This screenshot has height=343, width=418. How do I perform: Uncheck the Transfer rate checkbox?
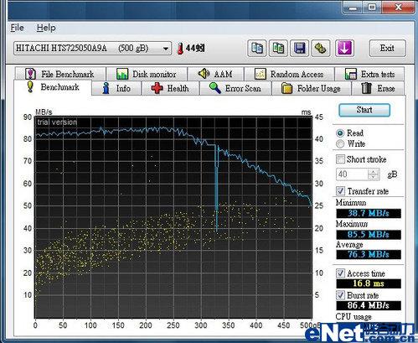click(340, 191)
